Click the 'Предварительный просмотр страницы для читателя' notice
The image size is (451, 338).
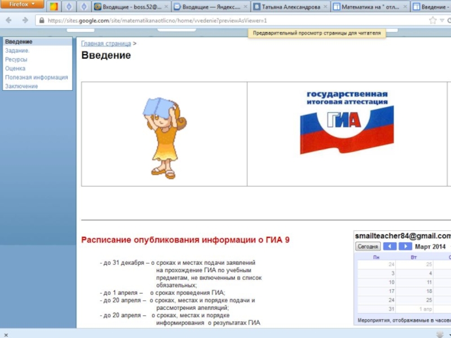pyautogui.click(x=317, y=33)
